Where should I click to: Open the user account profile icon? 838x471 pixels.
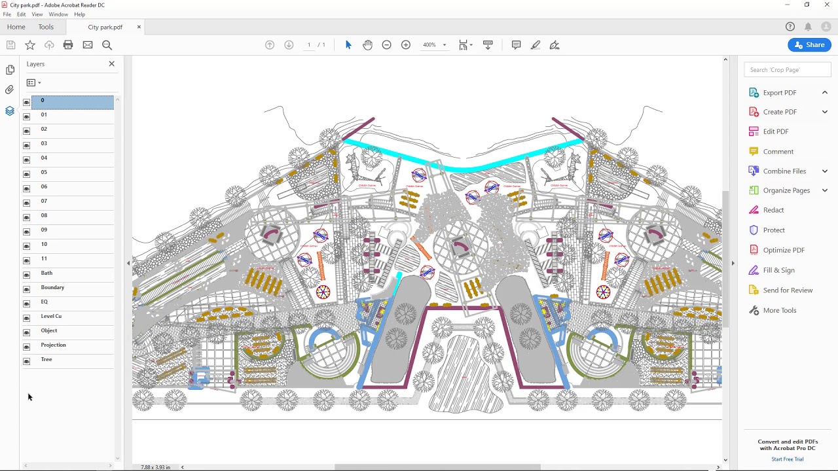coord(827,27)
